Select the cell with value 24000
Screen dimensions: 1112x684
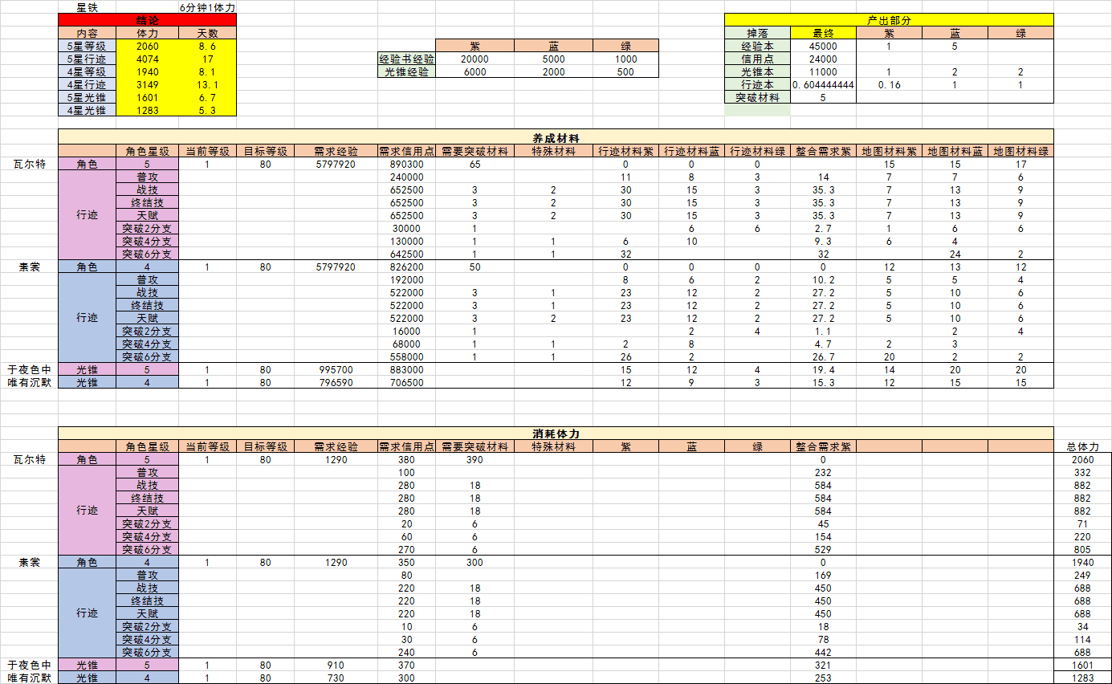[x=823, y=59]
